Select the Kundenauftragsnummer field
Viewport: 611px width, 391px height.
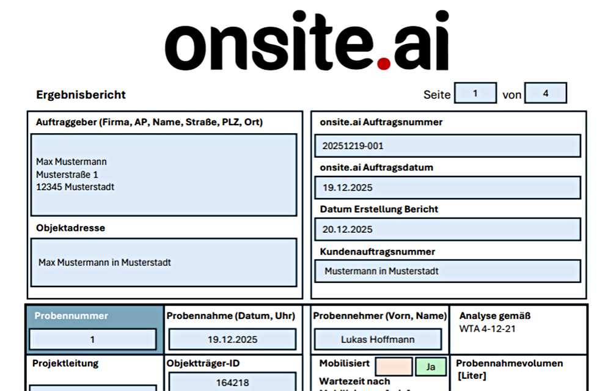click(447, 271)
